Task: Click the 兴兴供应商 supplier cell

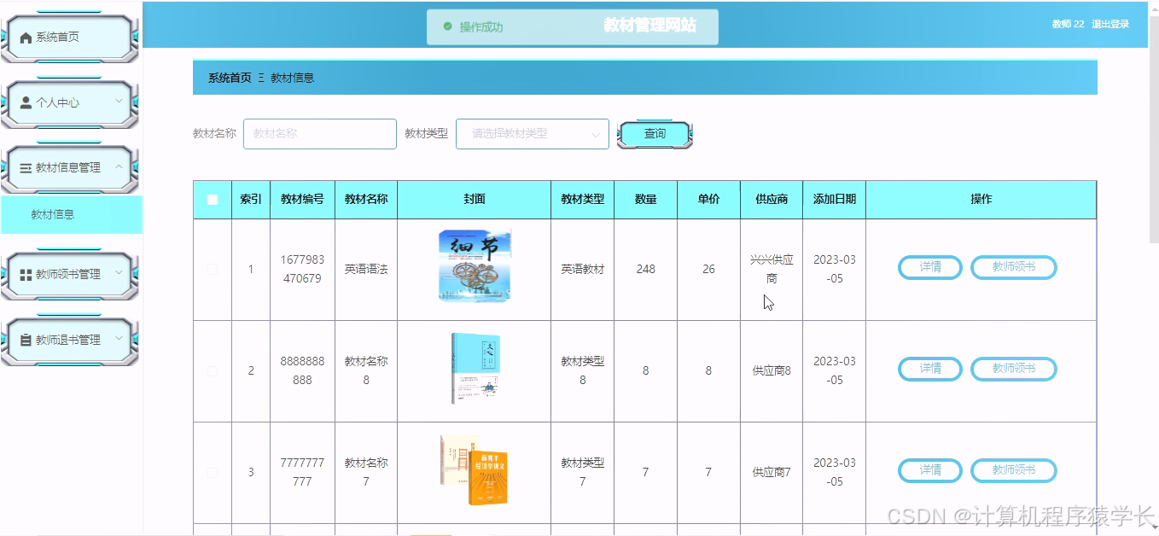Action: [772, 269]
